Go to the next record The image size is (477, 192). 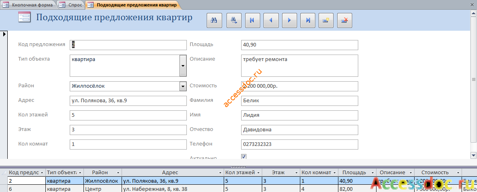(290, 21)
